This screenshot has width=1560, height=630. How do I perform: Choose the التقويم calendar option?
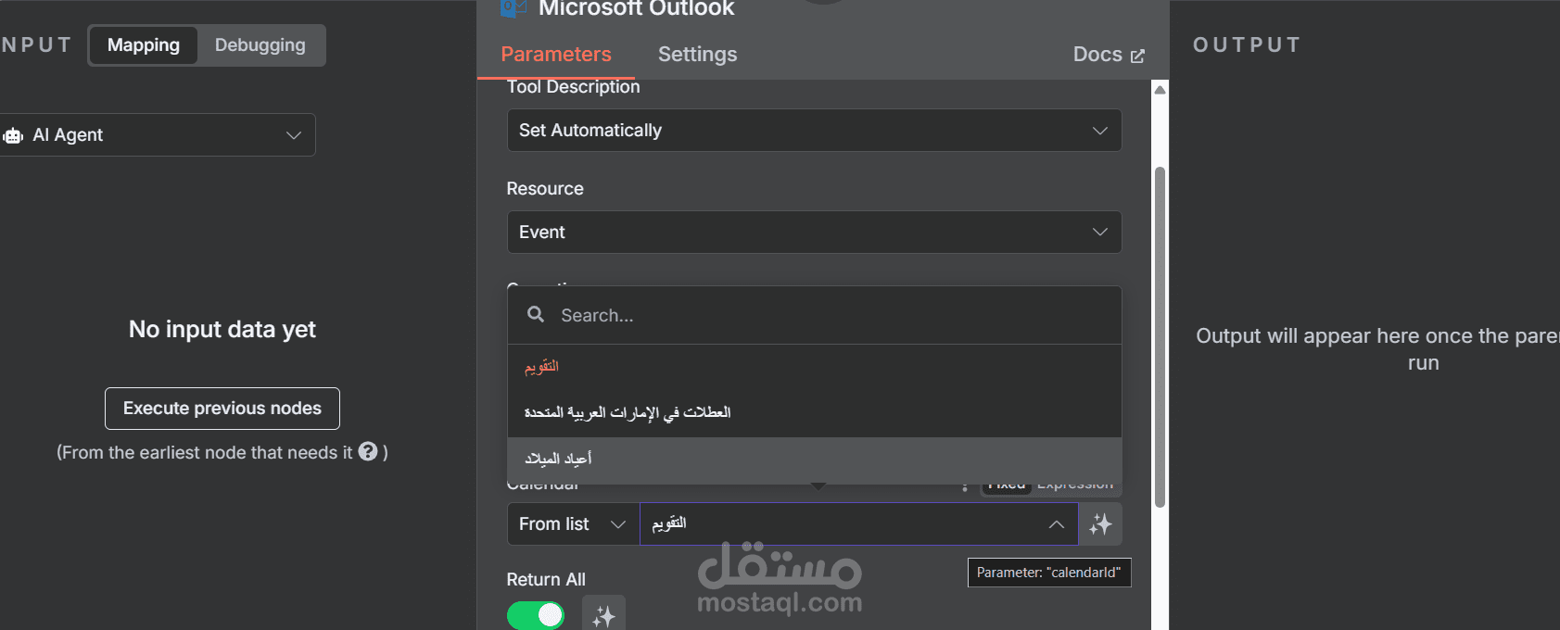[x=814, y=367]
